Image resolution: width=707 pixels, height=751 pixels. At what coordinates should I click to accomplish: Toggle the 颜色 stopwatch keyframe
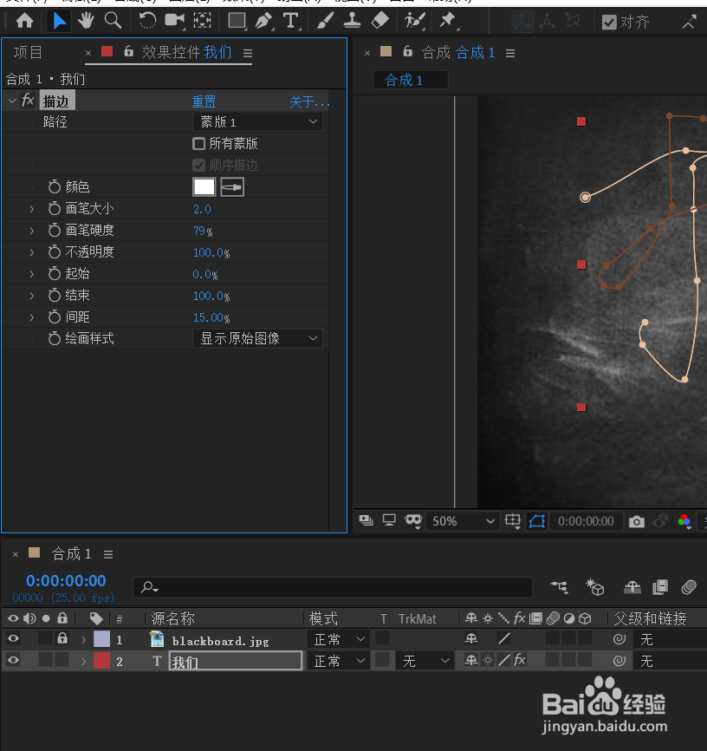pos(54,186)
